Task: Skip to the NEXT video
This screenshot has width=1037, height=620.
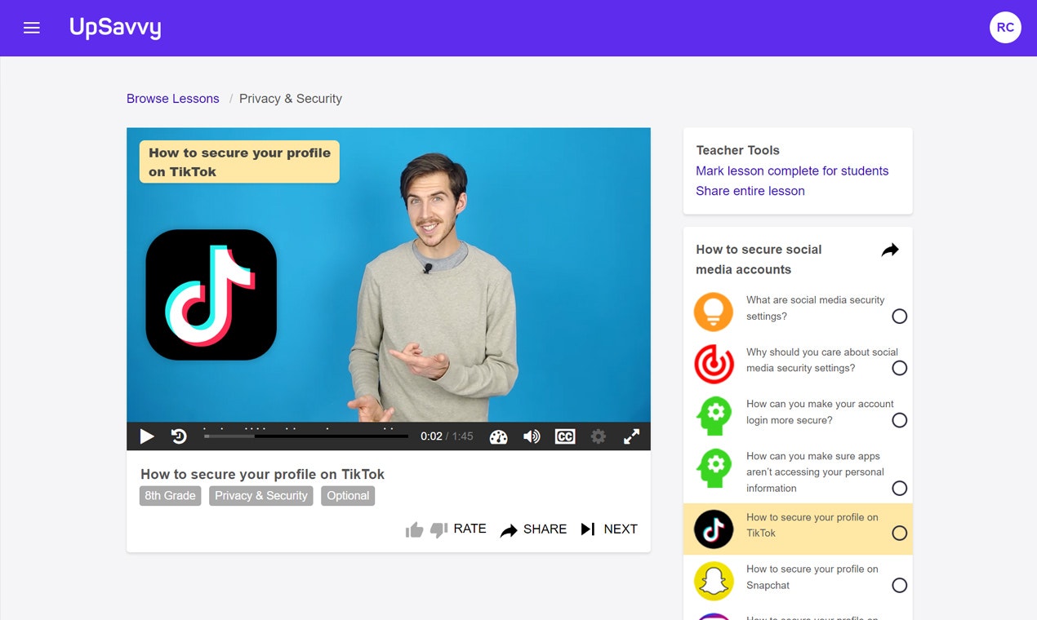Action: point(609,529)
